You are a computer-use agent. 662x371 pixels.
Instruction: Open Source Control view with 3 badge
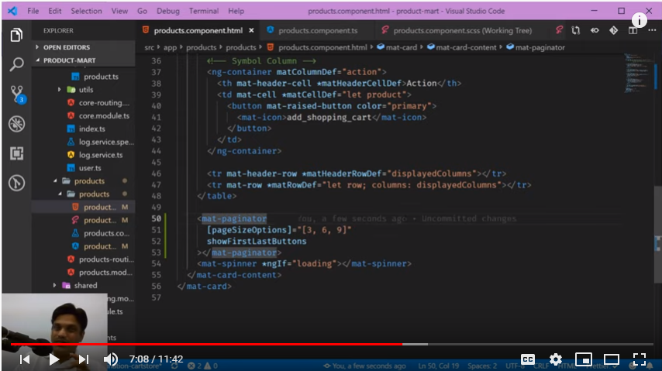(x=16, y=94)
